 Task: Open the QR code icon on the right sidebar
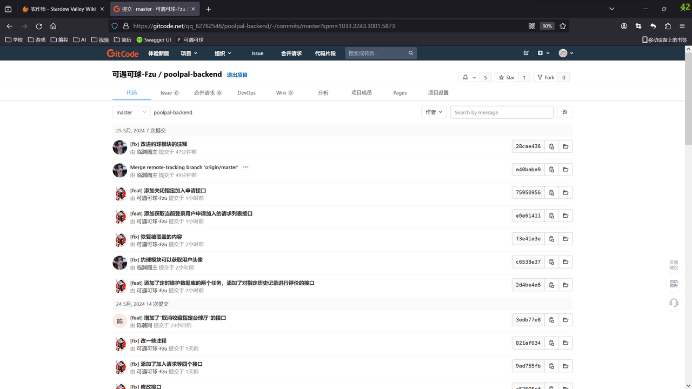(x=674, y=284)
